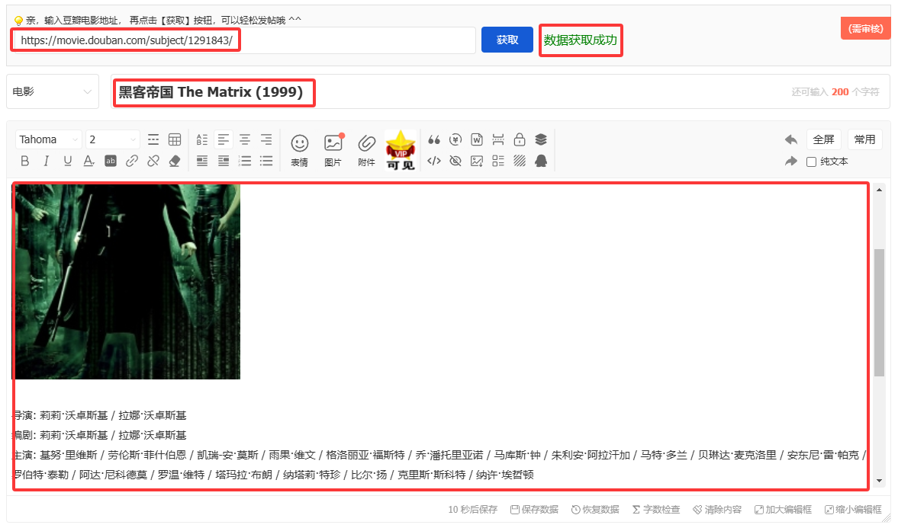The width and height of the screenshot is (898, 528).
Task: Click 清除内容 to clear content
Action: (x=717, y=509)
